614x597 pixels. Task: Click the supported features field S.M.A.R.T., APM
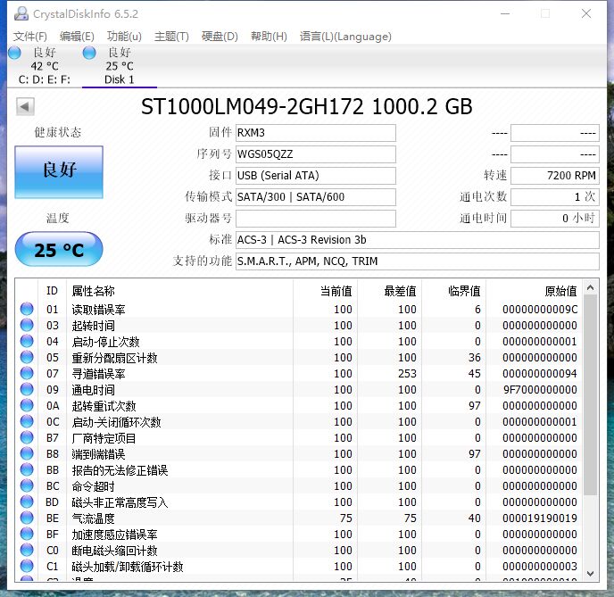click(418, 261)
